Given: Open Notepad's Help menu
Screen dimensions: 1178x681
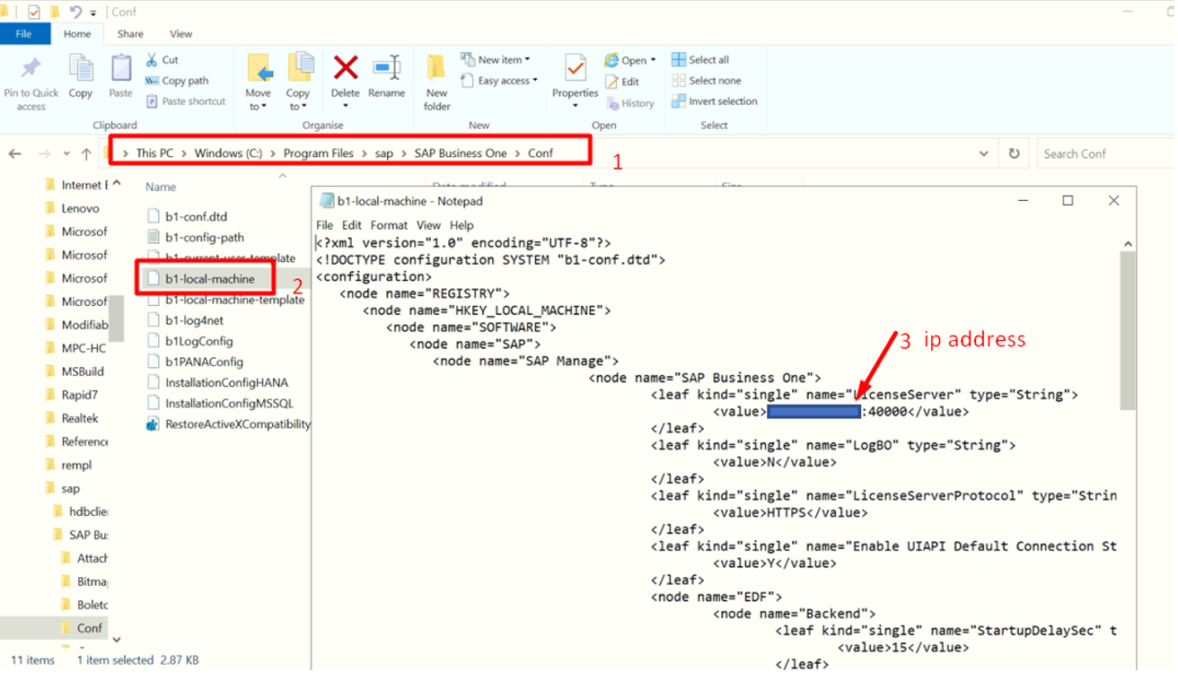Looking at the screenshot, I should coord(462,225).
